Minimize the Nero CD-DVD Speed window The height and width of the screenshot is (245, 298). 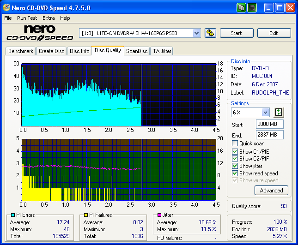point(269,8)
